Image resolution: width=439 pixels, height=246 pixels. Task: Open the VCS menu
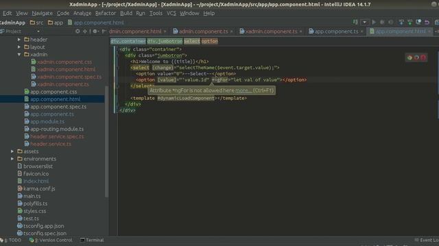[x=171, y=13]
